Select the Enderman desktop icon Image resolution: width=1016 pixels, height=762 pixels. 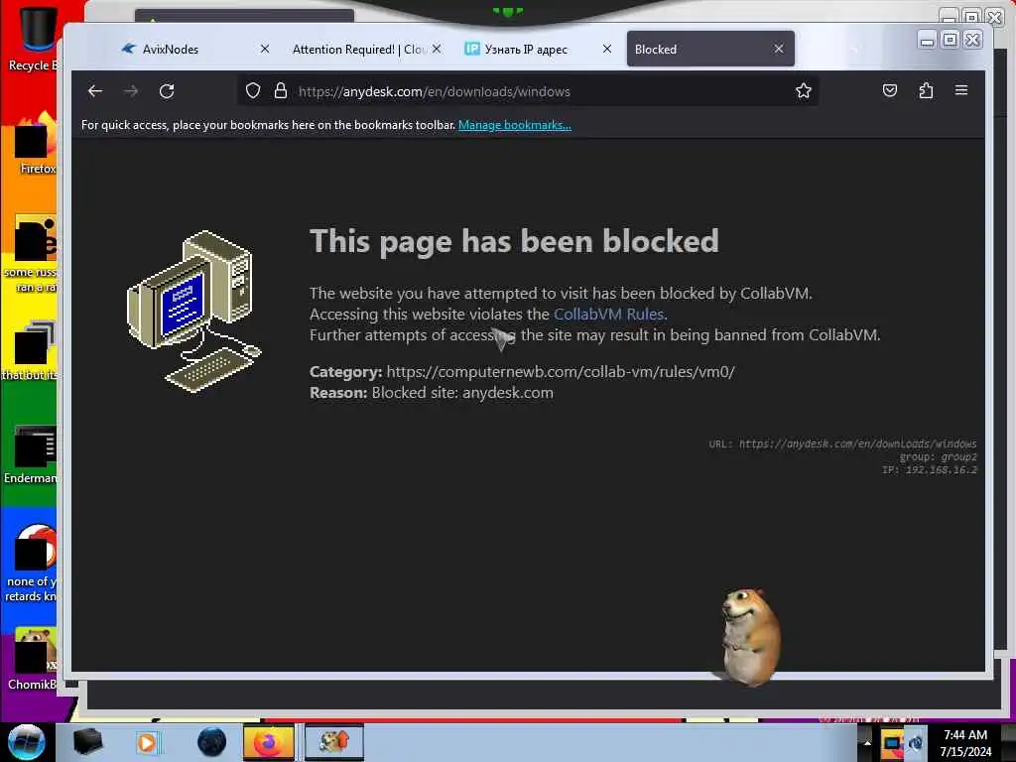tap(31, 453)
